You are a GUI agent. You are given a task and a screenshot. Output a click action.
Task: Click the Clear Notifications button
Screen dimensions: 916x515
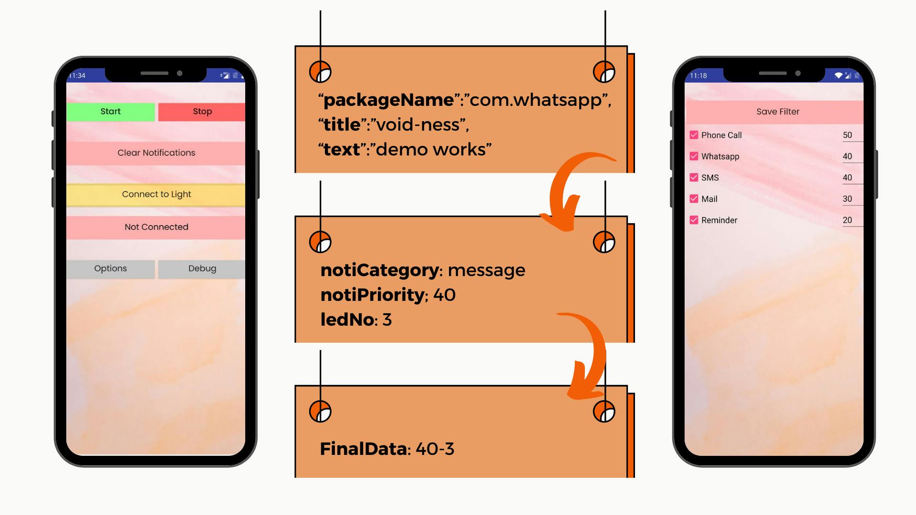tap(156, 152)
